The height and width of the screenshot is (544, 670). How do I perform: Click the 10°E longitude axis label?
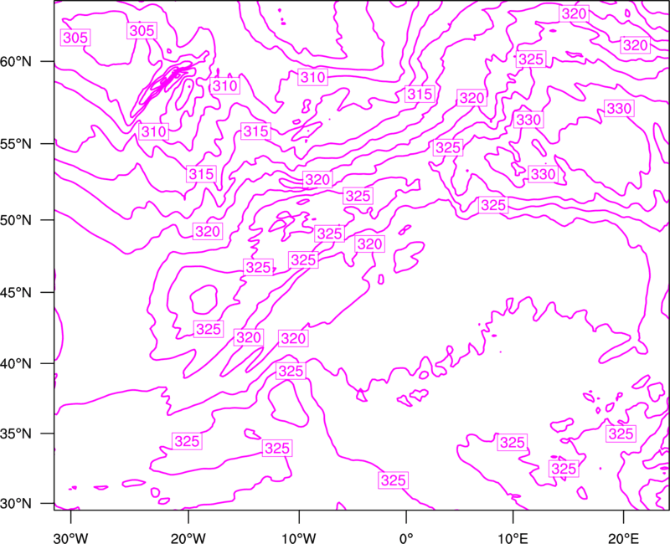513,537
